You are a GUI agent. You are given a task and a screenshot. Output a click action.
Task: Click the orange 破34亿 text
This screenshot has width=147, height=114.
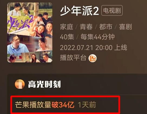(x=63, y=105)
